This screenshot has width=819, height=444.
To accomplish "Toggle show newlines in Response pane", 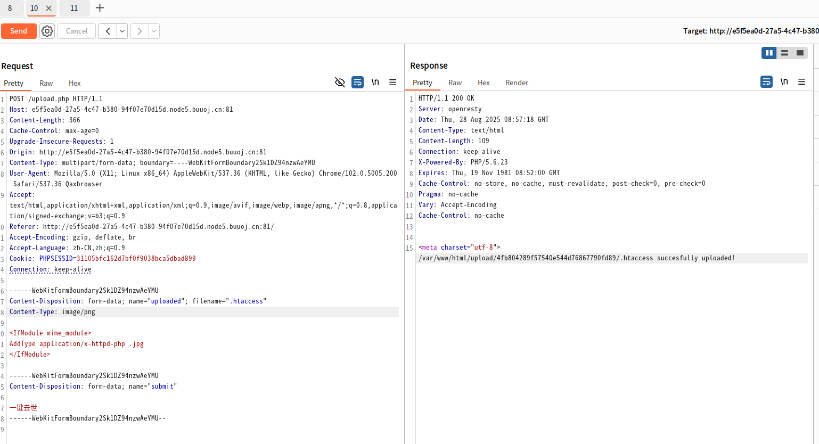I will pos(784,81).
